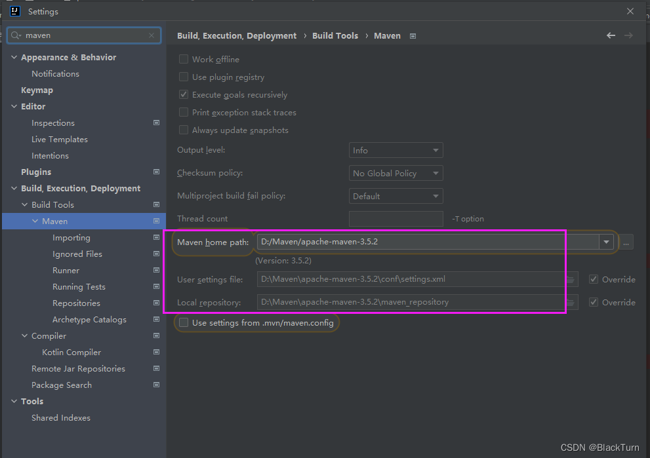The height and width of the screenshot is (458, 650).
Task: Click the settings search field
Action: pos(84,35)
